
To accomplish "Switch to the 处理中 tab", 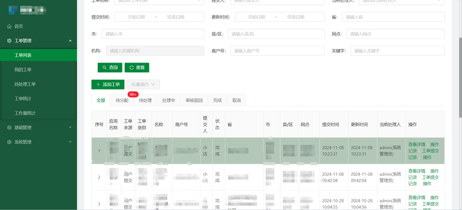I will 169,101.
